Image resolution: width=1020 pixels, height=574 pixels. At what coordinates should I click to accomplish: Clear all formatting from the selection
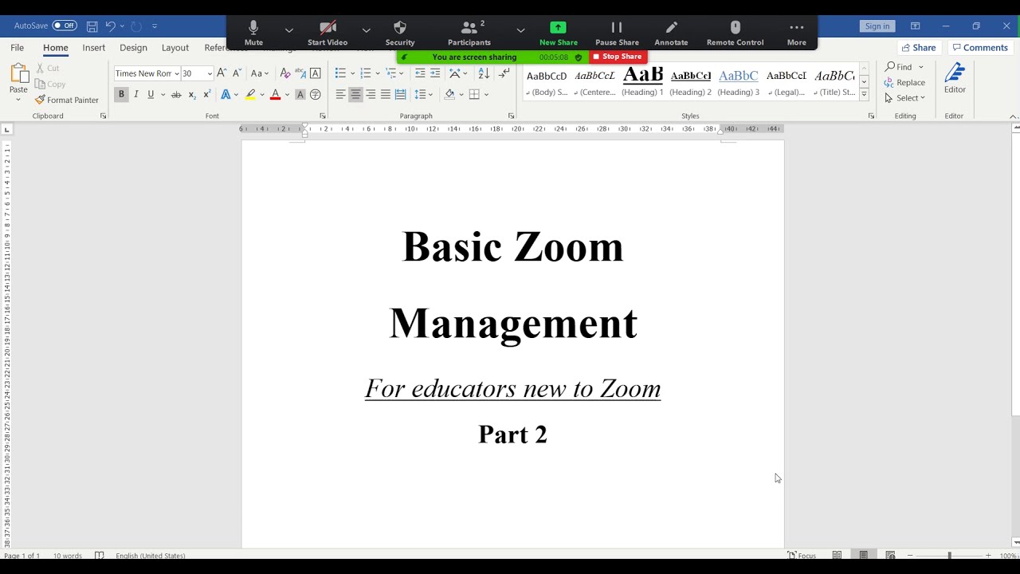point(285,73)
